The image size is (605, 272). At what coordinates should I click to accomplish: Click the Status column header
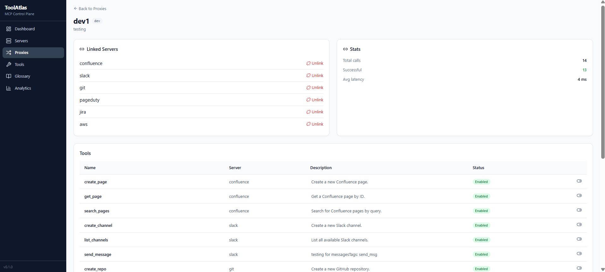point(478,168)
